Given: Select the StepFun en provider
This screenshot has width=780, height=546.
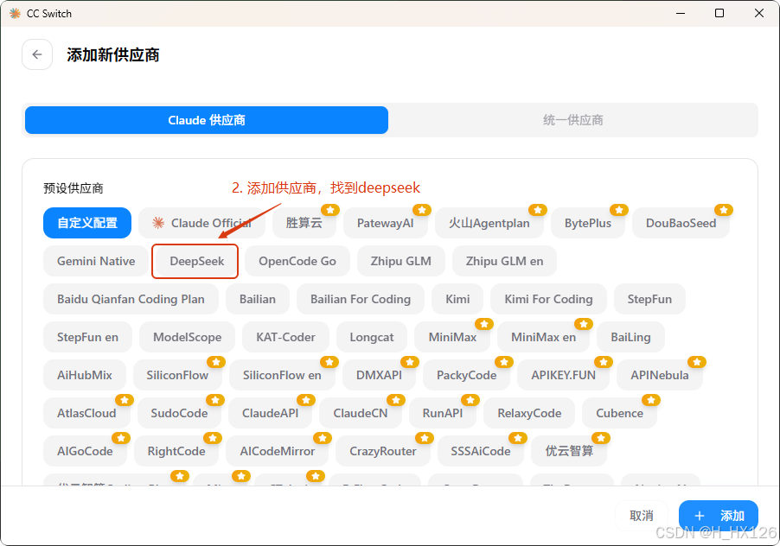Looking at the screenshot, I should point(87,337).
